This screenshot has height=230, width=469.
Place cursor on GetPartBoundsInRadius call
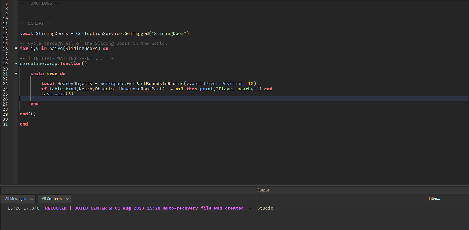156,83
